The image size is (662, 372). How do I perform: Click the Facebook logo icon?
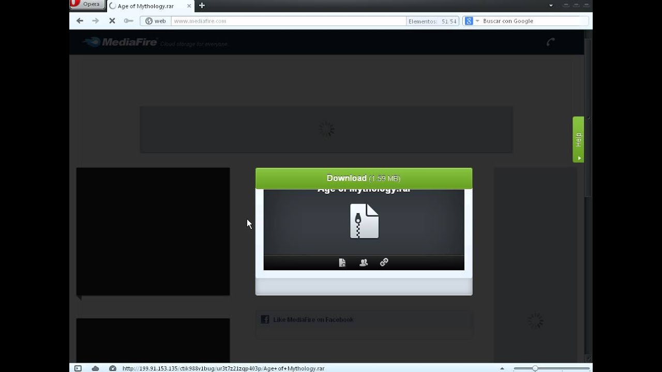(x=265, y=319)
